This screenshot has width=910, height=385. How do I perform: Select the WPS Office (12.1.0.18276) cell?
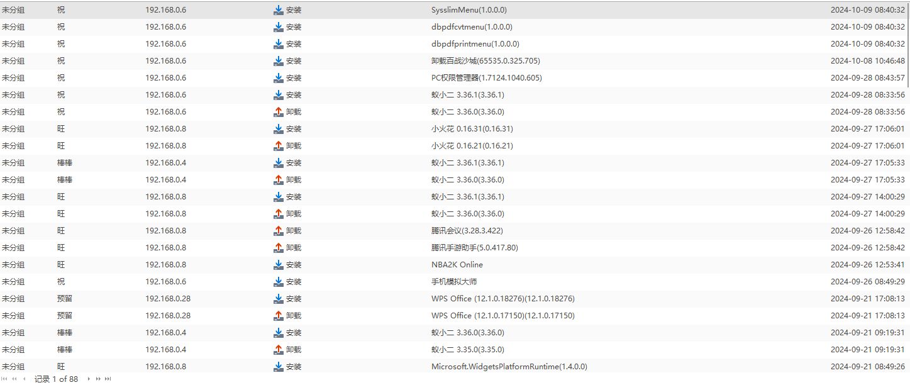pos(503,299)
